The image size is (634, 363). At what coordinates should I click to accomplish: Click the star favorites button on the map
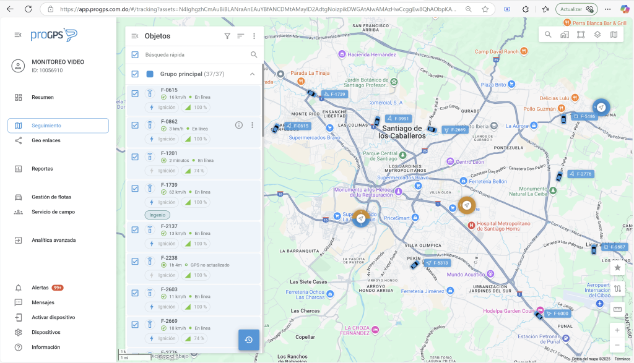coord(617,268)
